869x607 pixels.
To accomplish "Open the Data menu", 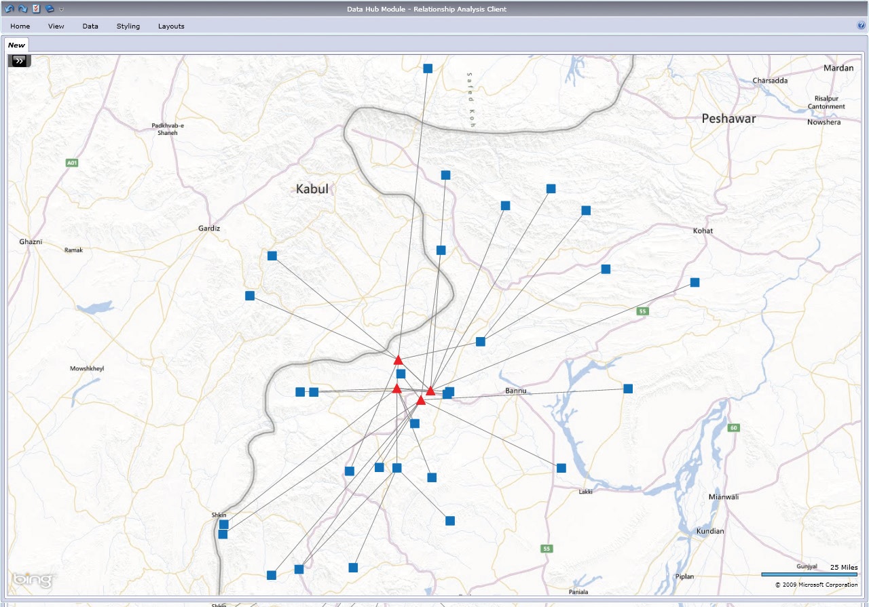I will click(x=90, y=26).
